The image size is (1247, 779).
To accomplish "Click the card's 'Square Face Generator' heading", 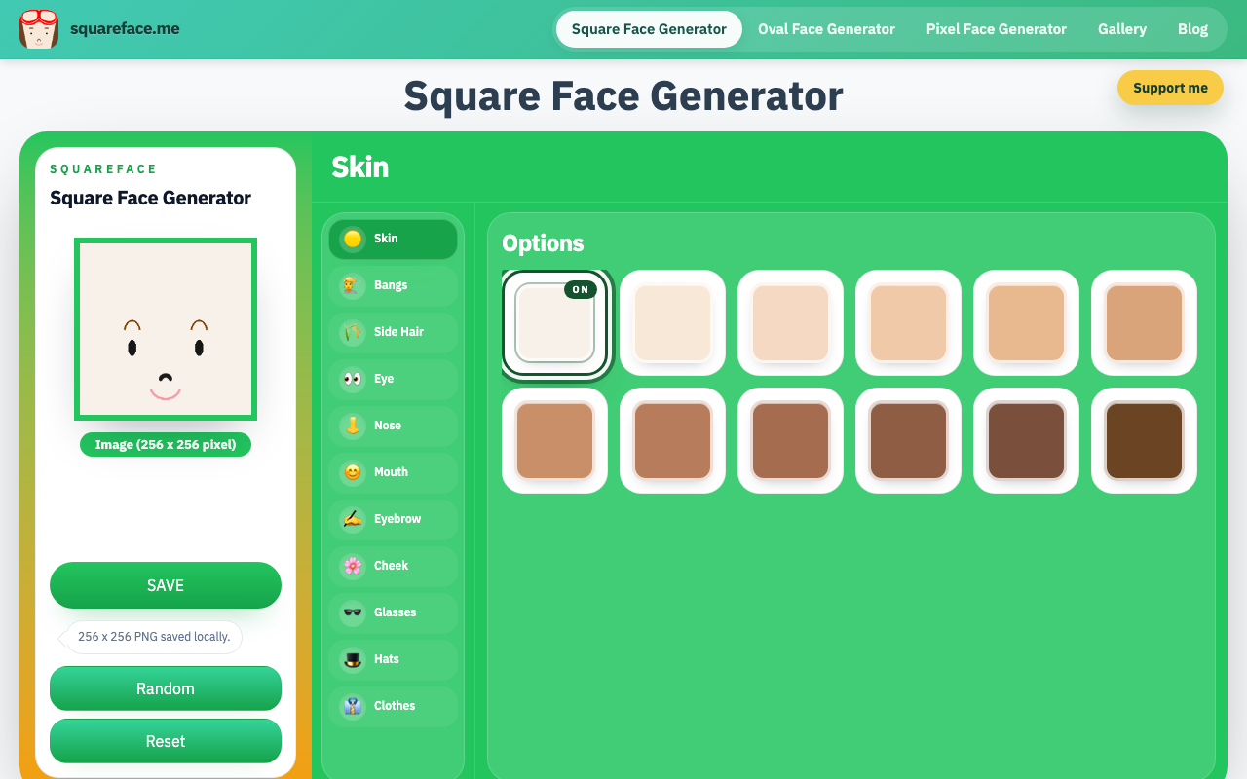I will (150, 199).
